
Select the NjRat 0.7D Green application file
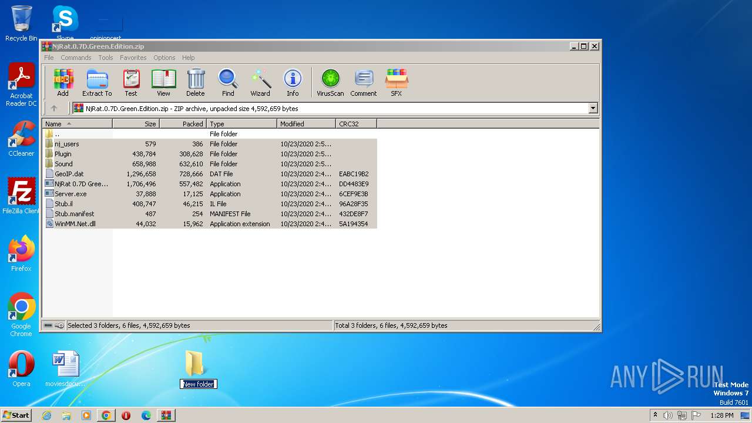click(x=210, y=184)
